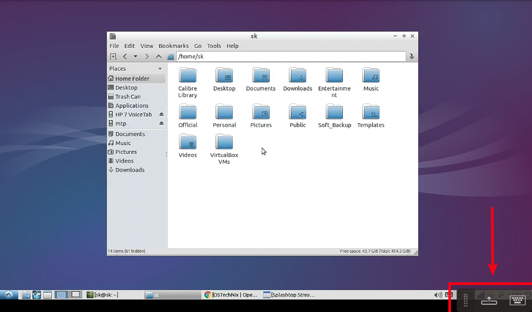Go up to parent folder
The height and width of the screenshot is (312, 532).
pos(158,57)
